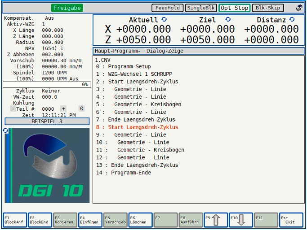The height and width of the screenshot is (230, 307).
Task: Click Esc Exit softkey
Action: [291, 220]
